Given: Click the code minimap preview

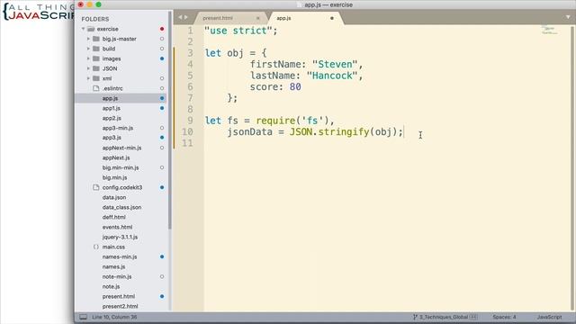Looking at the screenshot, I should coord(549,30).
